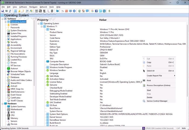Open the Network menu

(x=43, y=7)
